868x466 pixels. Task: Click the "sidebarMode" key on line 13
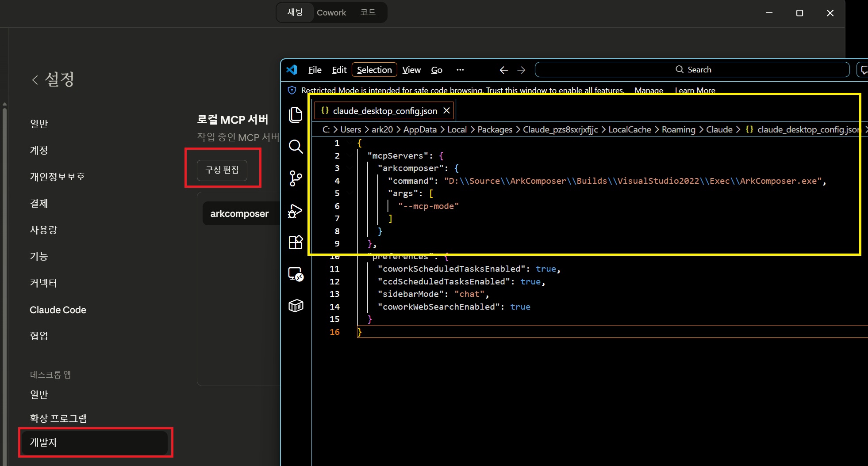point(411,294)
